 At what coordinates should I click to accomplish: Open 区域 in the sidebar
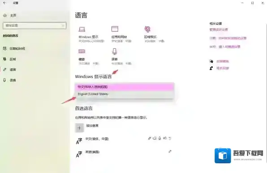(13, 59)
